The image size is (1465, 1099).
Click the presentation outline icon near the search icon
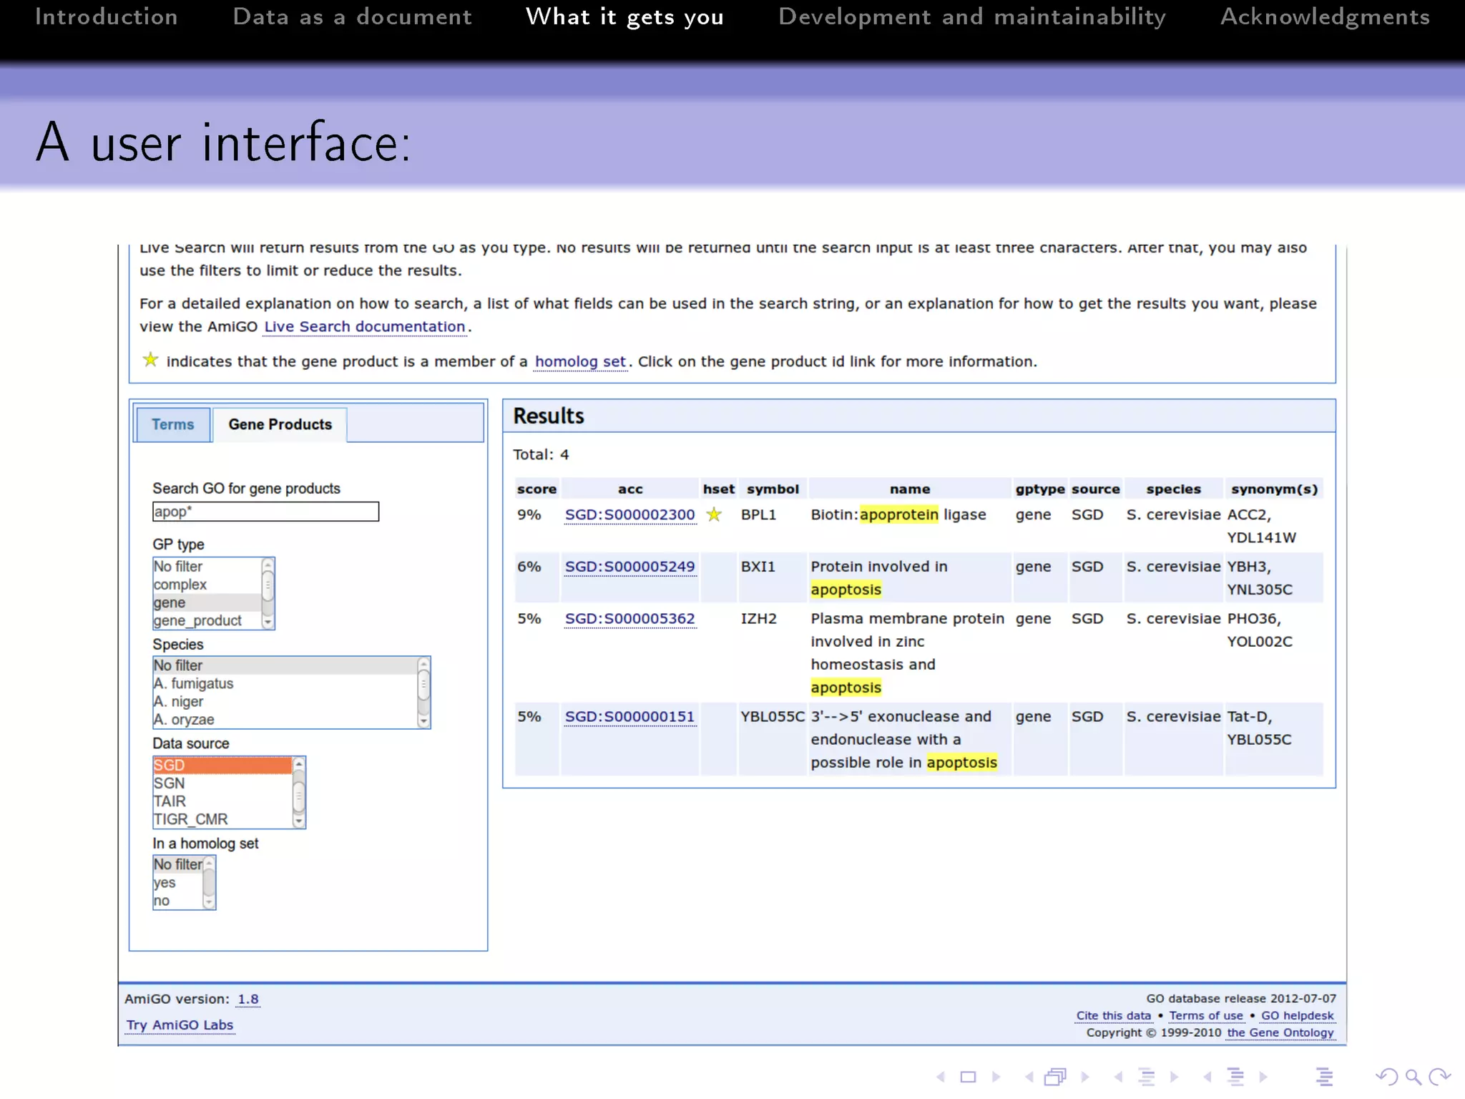[x=1324, y=1076]
